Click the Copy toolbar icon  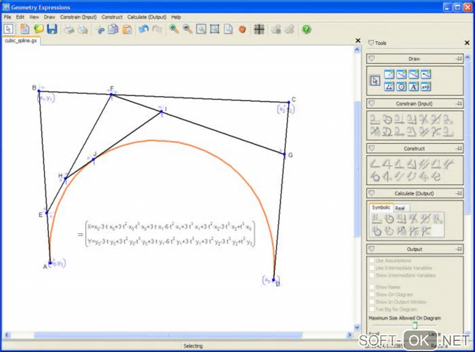click(x=113, y=29)
